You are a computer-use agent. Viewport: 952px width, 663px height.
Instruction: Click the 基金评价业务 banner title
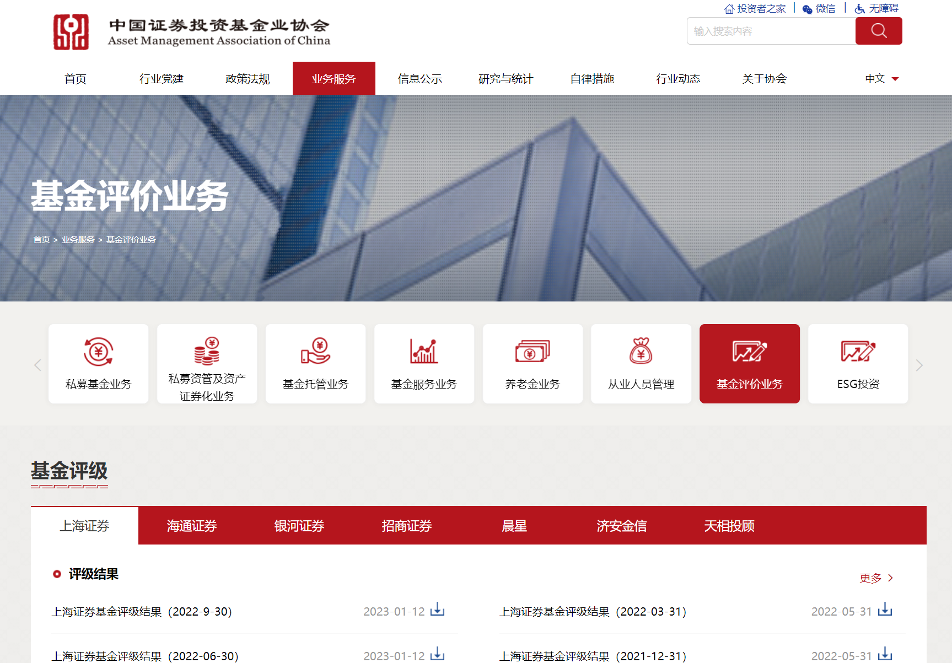130,196
